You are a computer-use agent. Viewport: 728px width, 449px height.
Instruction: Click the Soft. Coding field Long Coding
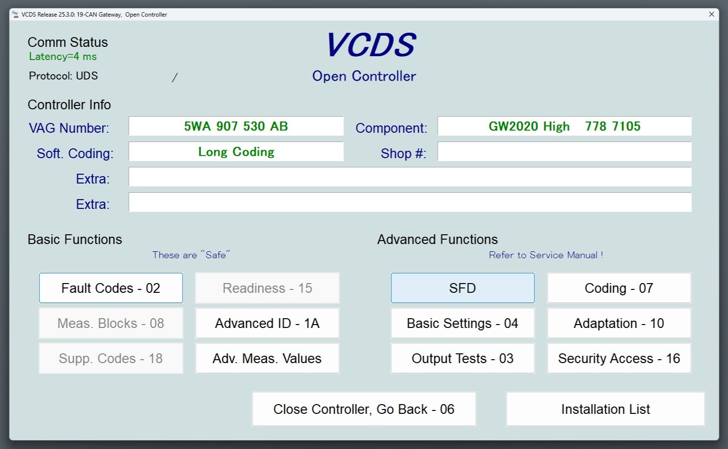pyautogui.click(x=236, y=151)
